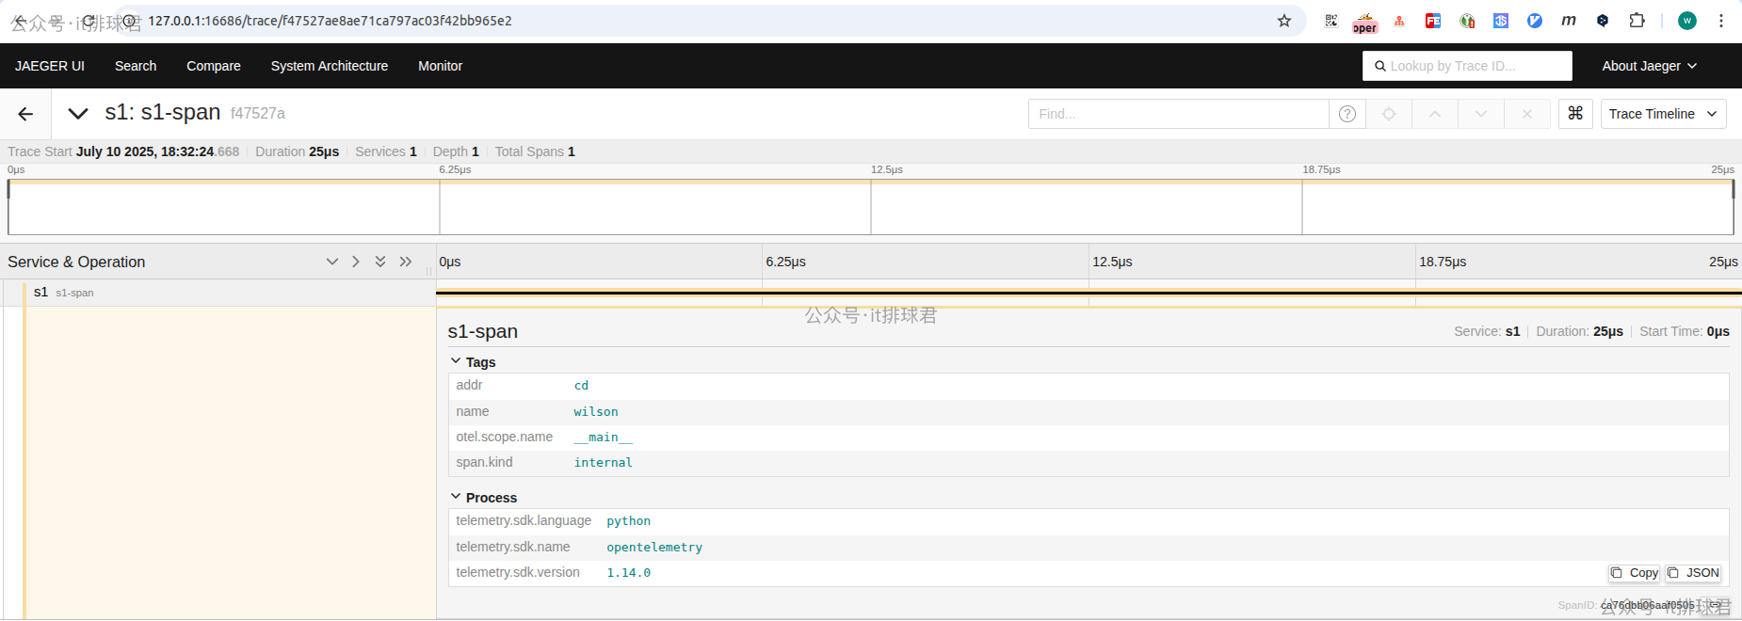Click the s1-span detail title
This screenshot has height=621, width=1742.
[483, 331]
